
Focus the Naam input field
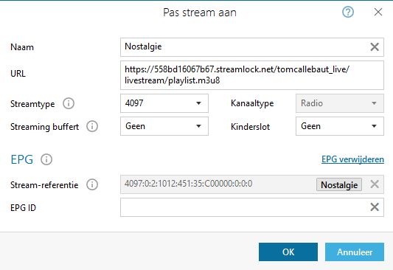click(x=252, y=47)
